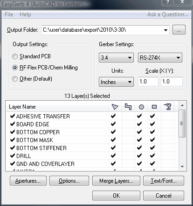Click the Merge Layers... button
The height and width of the screenshot is (206, 193).
tap(116, 181)
